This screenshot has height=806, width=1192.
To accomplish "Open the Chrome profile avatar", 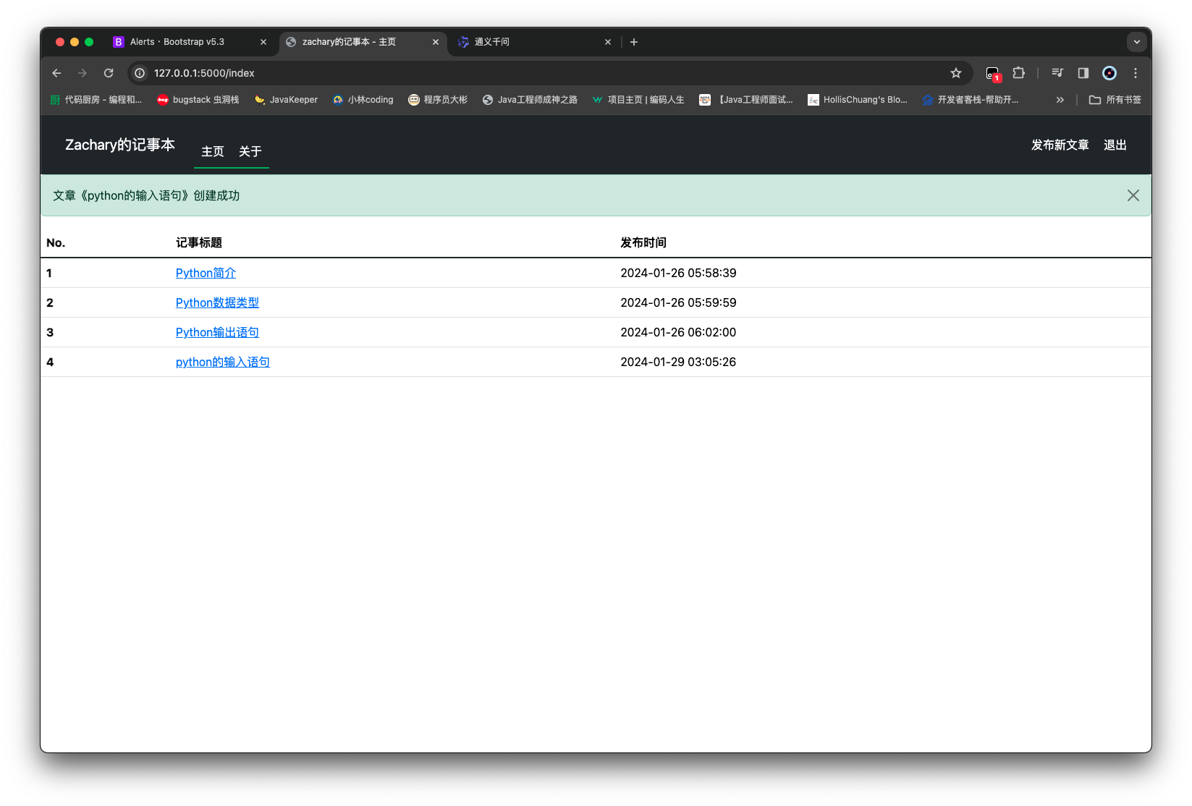I will point(1109,73).
